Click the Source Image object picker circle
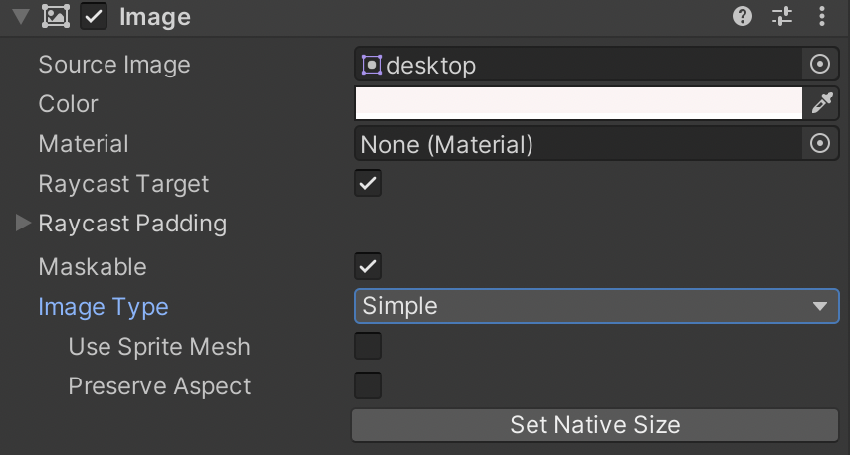This screenshot has width=850, height=455. 820,65
